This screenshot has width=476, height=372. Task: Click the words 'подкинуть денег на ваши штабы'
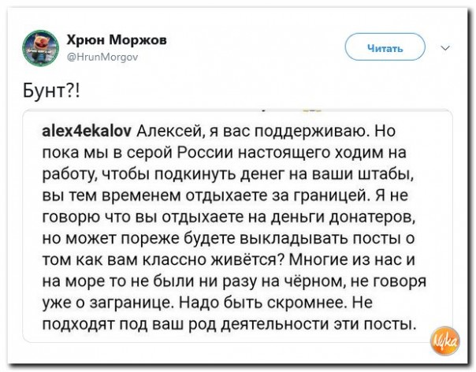(x=284, y=175)
